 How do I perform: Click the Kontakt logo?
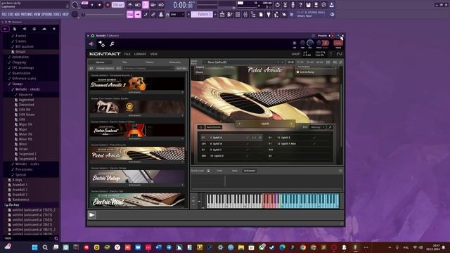[105, 54]
